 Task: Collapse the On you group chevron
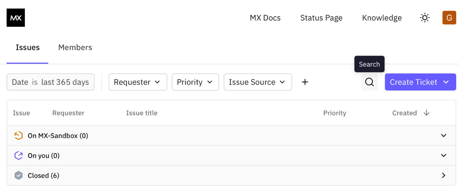[444, 155]
